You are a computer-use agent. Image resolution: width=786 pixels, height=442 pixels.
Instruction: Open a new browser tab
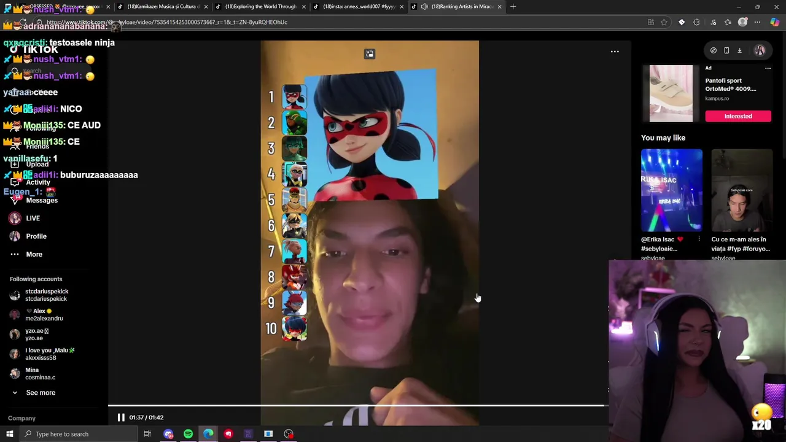(513, 7)
